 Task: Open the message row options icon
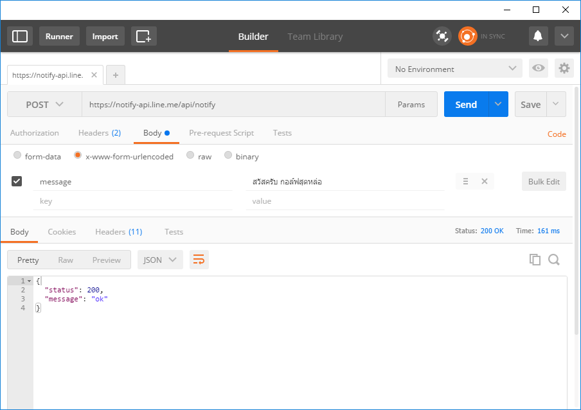click(x=466, y=181)
